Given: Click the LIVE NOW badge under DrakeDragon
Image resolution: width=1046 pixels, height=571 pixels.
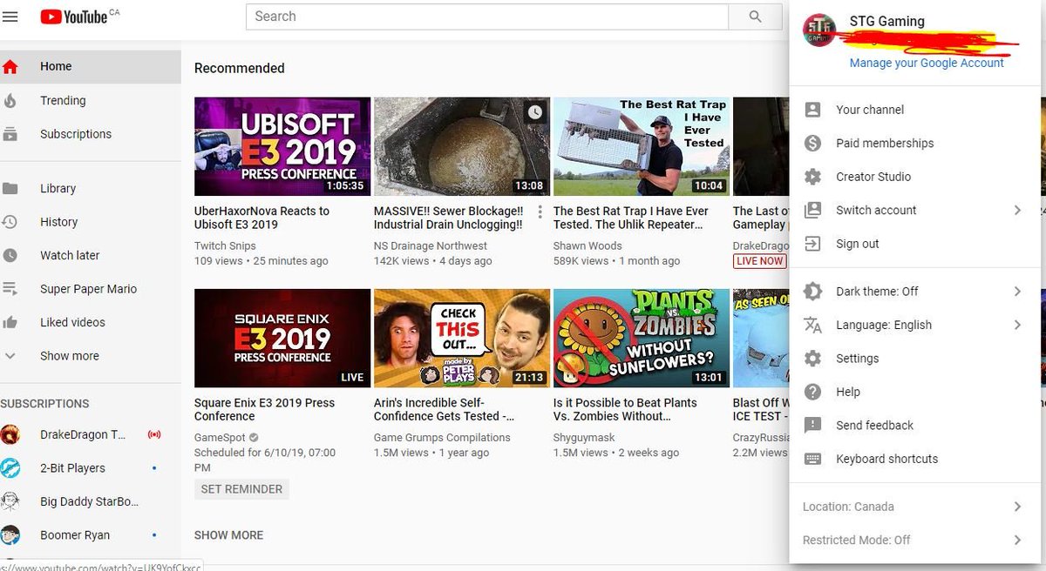Looking at the screenshot, I should click(759, 261).
